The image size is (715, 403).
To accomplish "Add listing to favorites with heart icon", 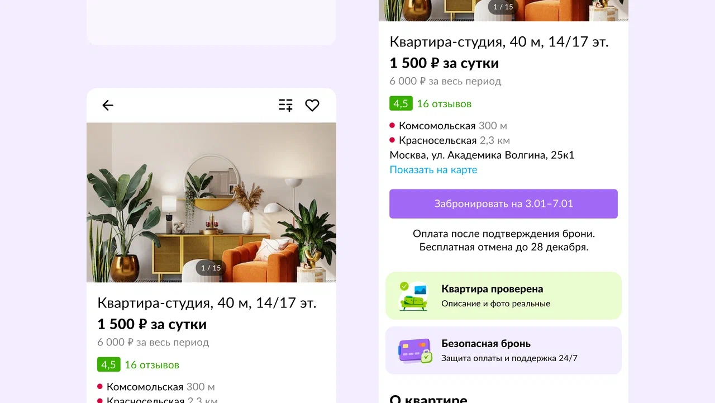I will (x=312, y=105).
